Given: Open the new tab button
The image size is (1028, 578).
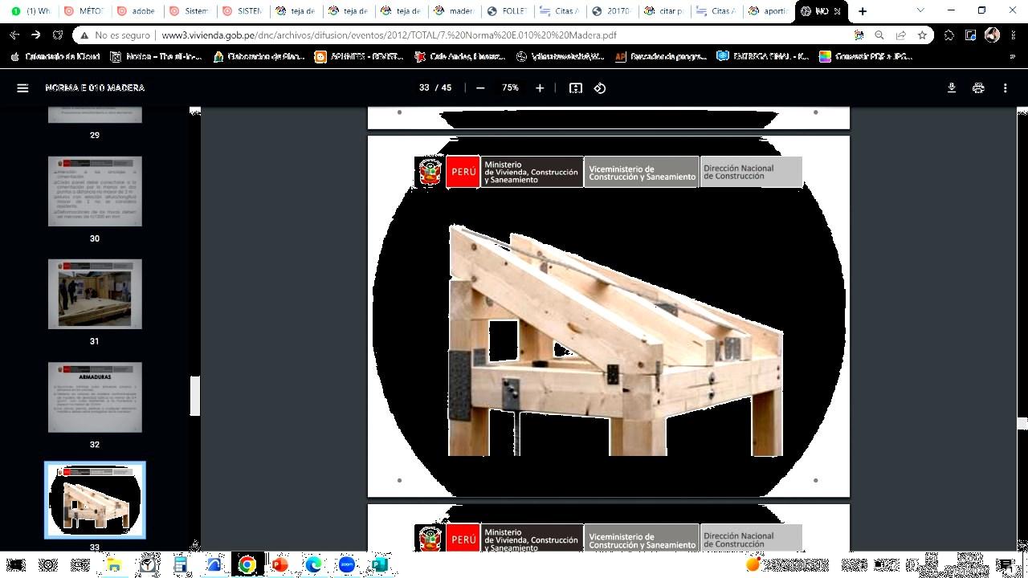Looking at the screenshot, I should [x=863, y=11].
